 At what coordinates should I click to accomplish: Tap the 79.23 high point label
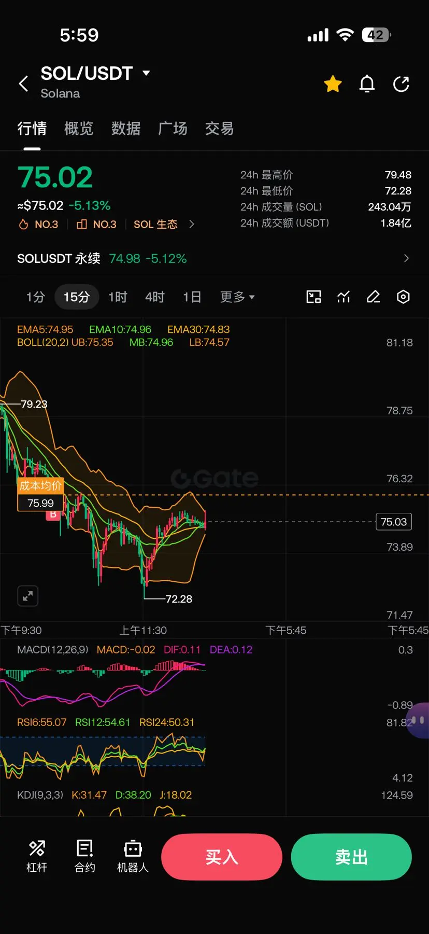[x=34, y=404]
